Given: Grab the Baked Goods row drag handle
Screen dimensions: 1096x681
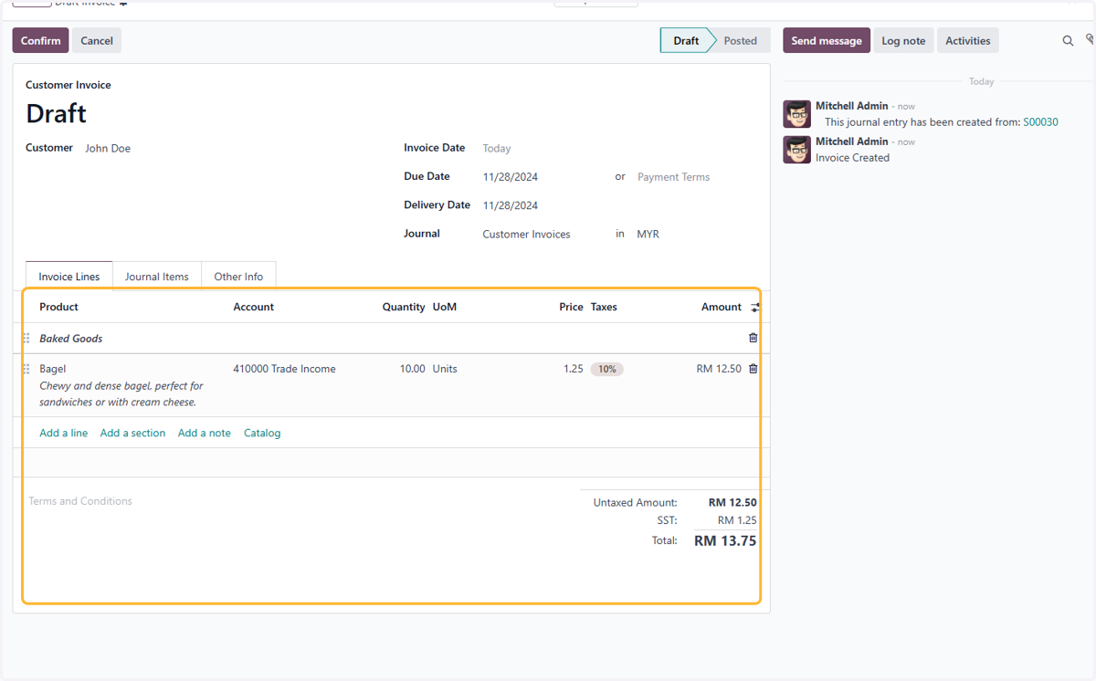Looking at the screenshot, I should [26, 339].
